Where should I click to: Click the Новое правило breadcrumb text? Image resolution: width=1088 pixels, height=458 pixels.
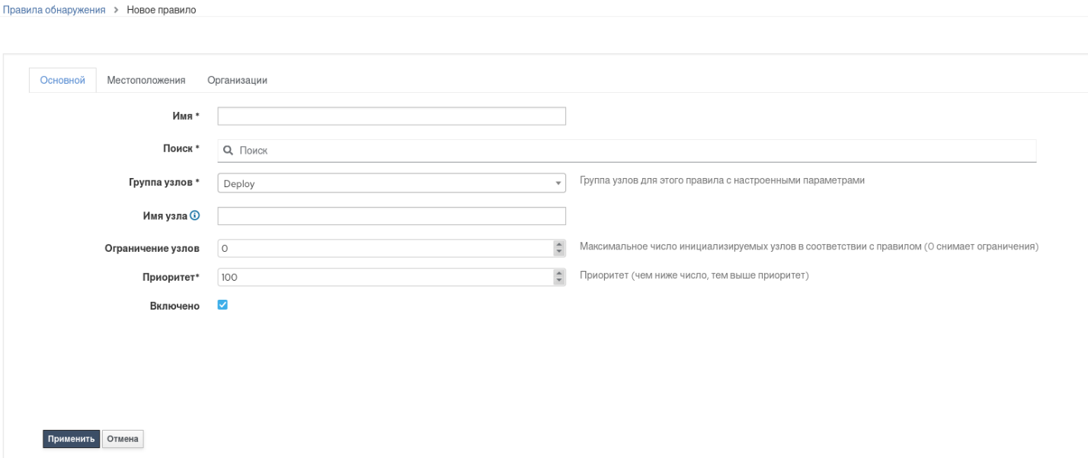pyautogui.click(x=162, y=8)
